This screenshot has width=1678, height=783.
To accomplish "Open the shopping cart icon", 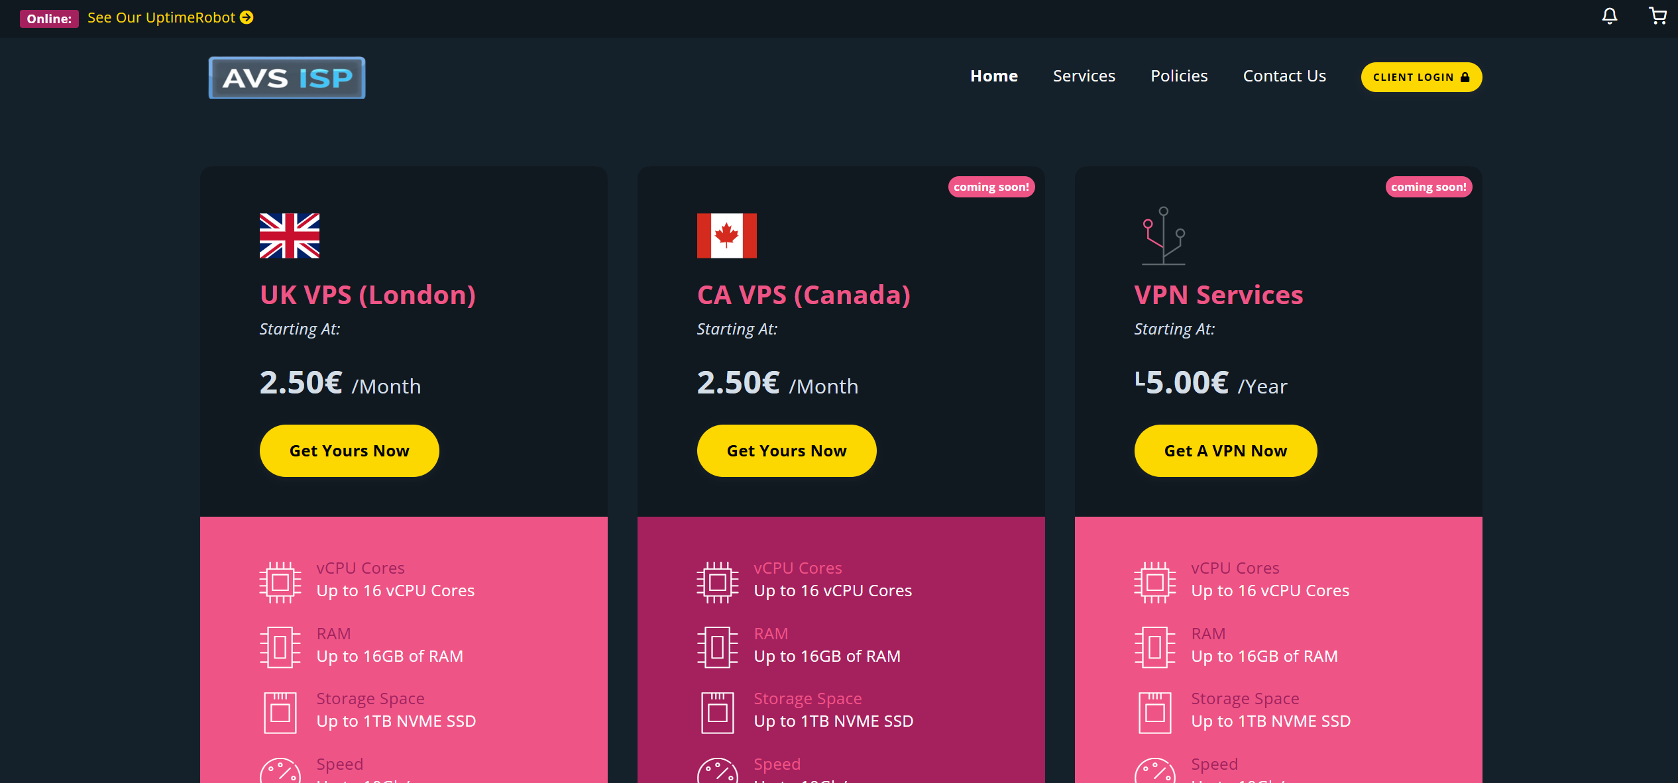I will point(1657,16).
